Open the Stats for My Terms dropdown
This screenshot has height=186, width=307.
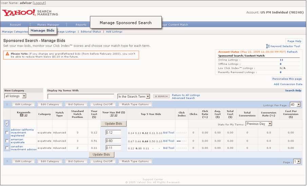click(259, 124)
